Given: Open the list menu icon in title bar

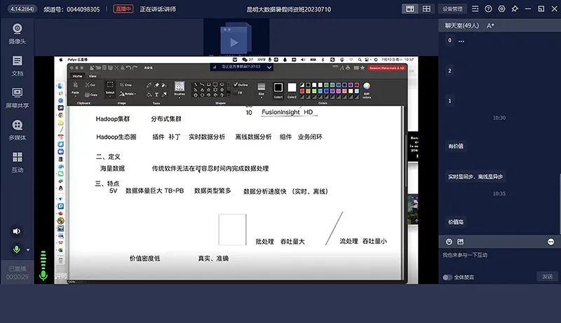Looking at the screenshot, I should 475,9.
